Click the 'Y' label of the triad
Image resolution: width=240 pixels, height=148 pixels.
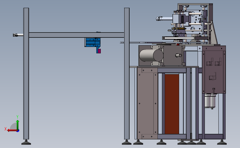coord(17,117)
